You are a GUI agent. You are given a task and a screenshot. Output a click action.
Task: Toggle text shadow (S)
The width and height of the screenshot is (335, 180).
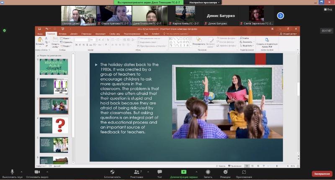(x=87, y=45)
